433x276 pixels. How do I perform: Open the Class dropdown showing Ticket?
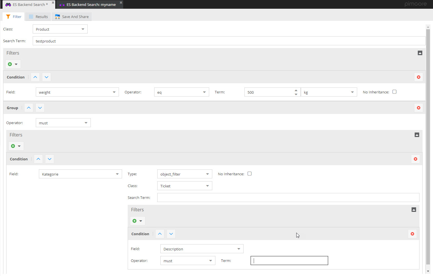pos(185,186)
